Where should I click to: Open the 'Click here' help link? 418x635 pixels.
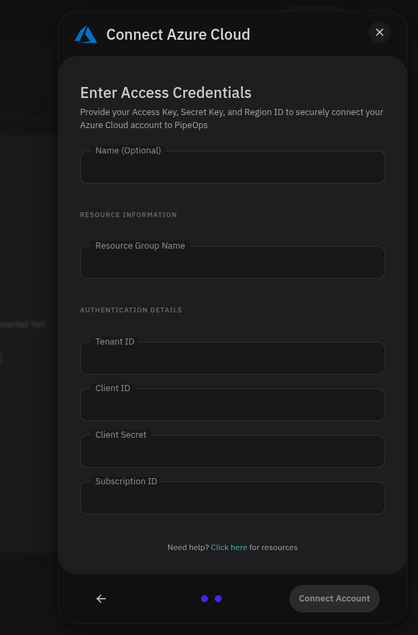click(x=229, y=547)
